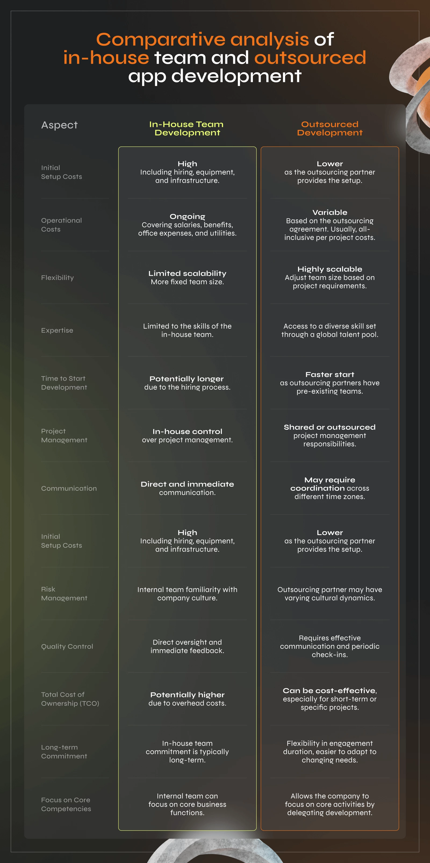
Task: Select the "Outsourced Development" column header
Action: click(329, 128)
